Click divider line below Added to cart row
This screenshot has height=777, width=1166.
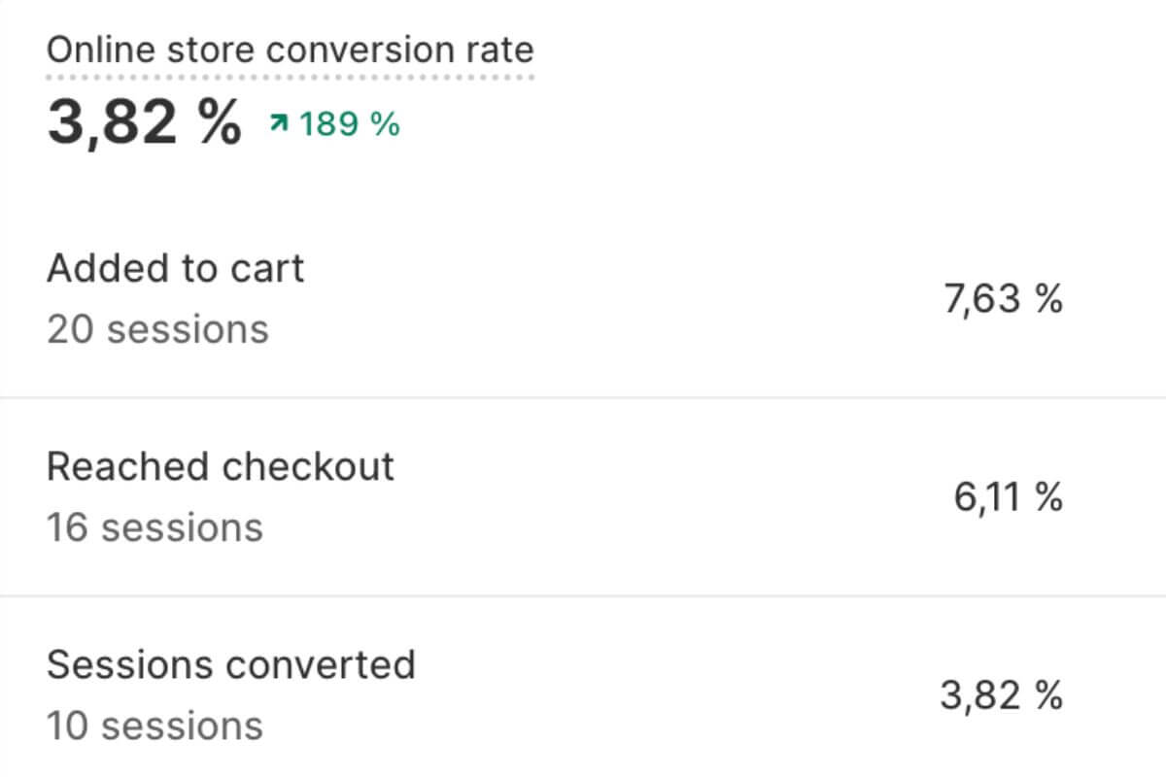(583, 397)
